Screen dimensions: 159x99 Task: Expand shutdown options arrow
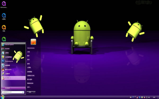[x=34, y=92]
